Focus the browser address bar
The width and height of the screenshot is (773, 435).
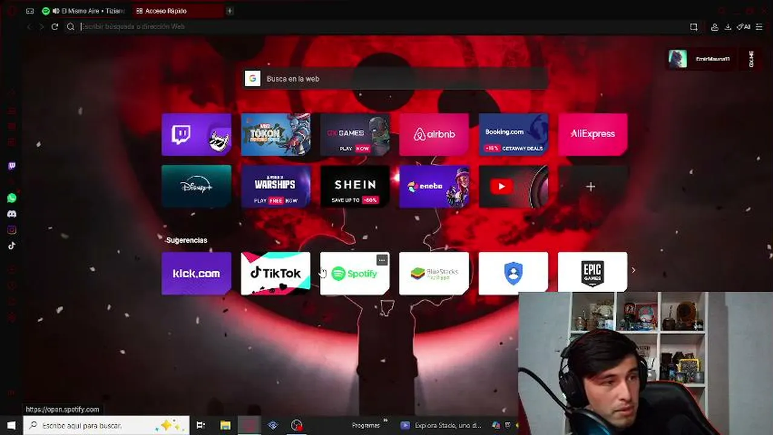pyautogui.click(x=381, y=27)
